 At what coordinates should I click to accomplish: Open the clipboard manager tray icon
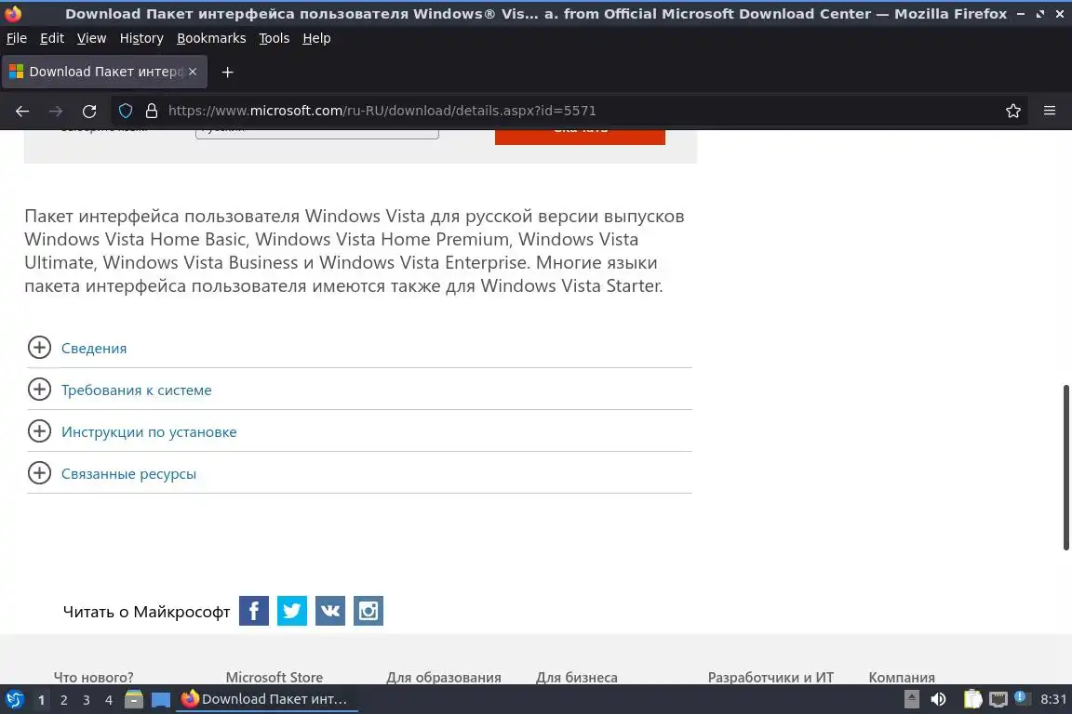[972, 700]
